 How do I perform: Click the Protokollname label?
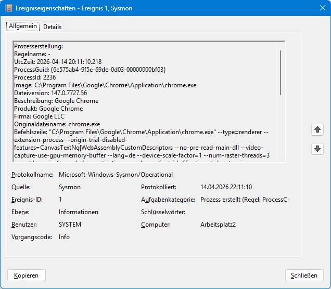pos(32,175)
